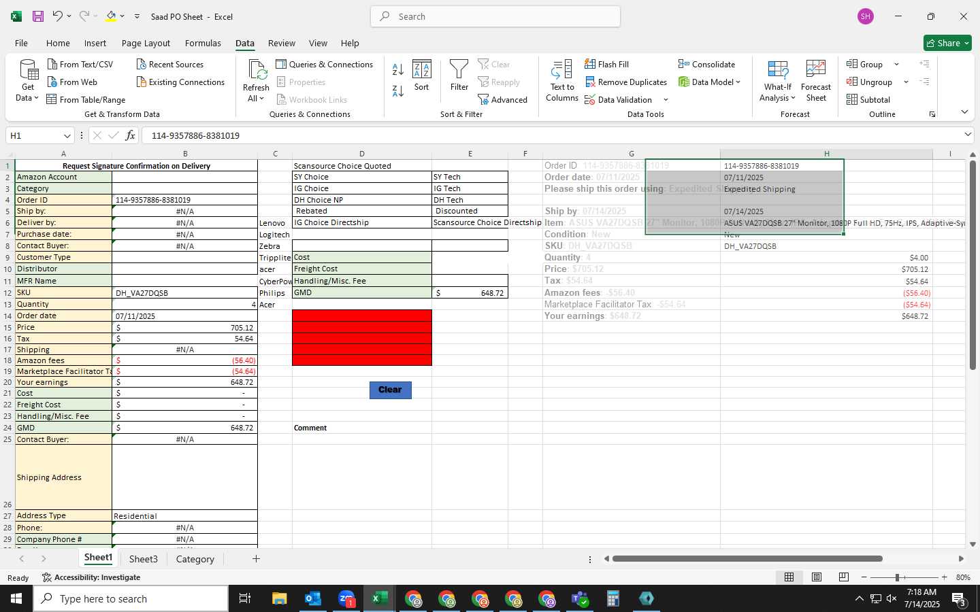Collapse the ribbon chevron
Viewport: 980px width, 612px height.
964,112
